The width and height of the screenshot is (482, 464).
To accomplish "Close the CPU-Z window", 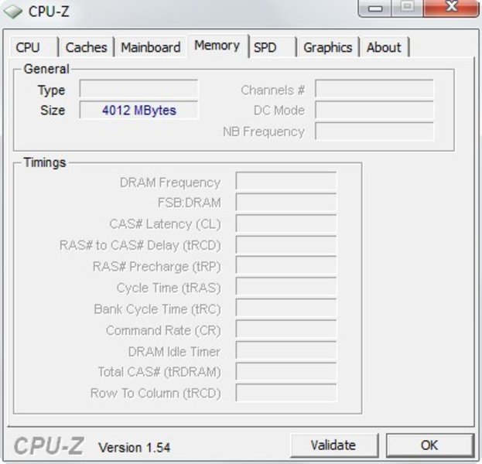I will click(x=451, y=8).
